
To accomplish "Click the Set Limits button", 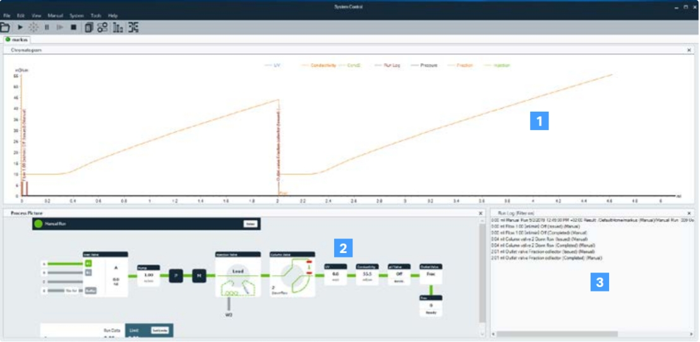I will (159, 330).
